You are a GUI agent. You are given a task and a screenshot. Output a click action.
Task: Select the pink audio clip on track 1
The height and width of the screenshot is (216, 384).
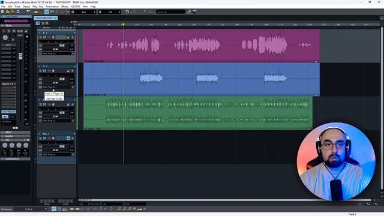tap(202, 46)
